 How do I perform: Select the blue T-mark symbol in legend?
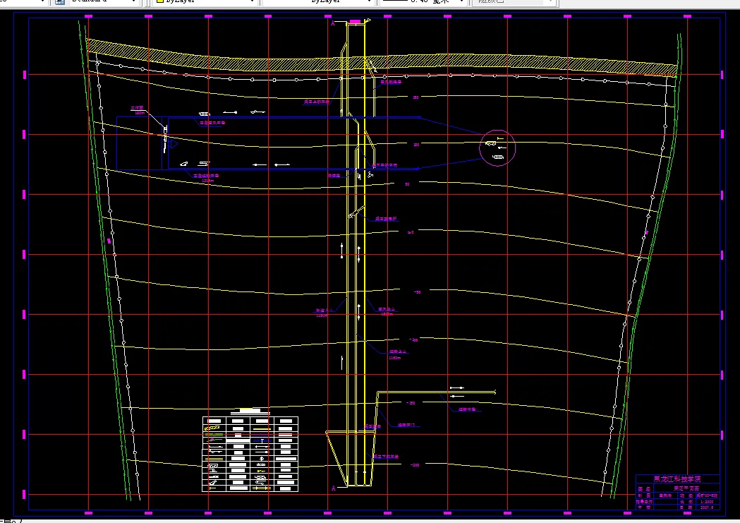[x=262, y=440]
